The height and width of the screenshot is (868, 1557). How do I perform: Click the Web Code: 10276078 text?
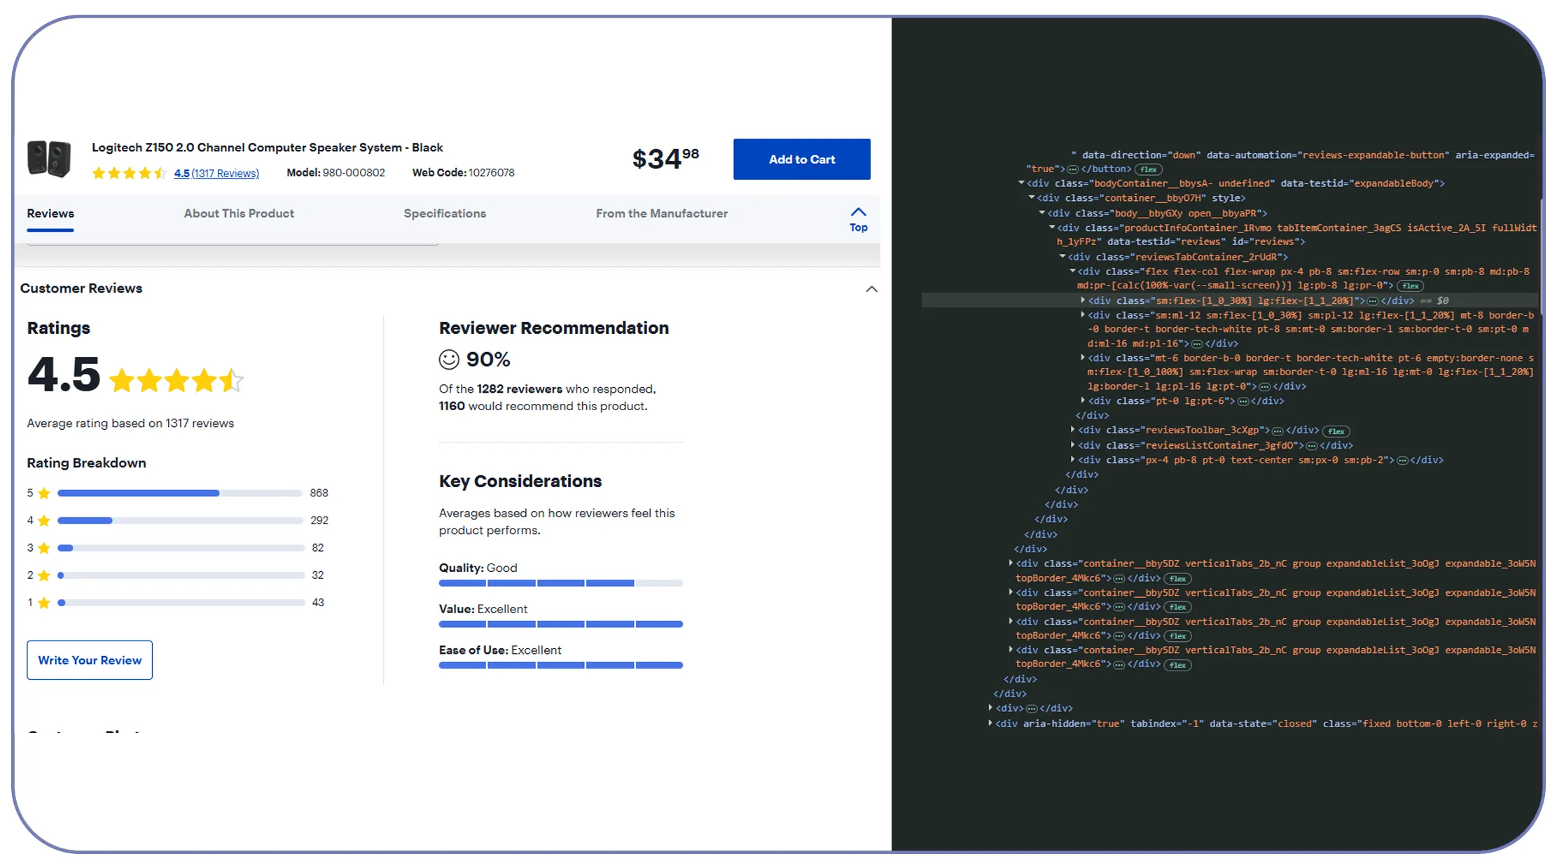point(463,173)
